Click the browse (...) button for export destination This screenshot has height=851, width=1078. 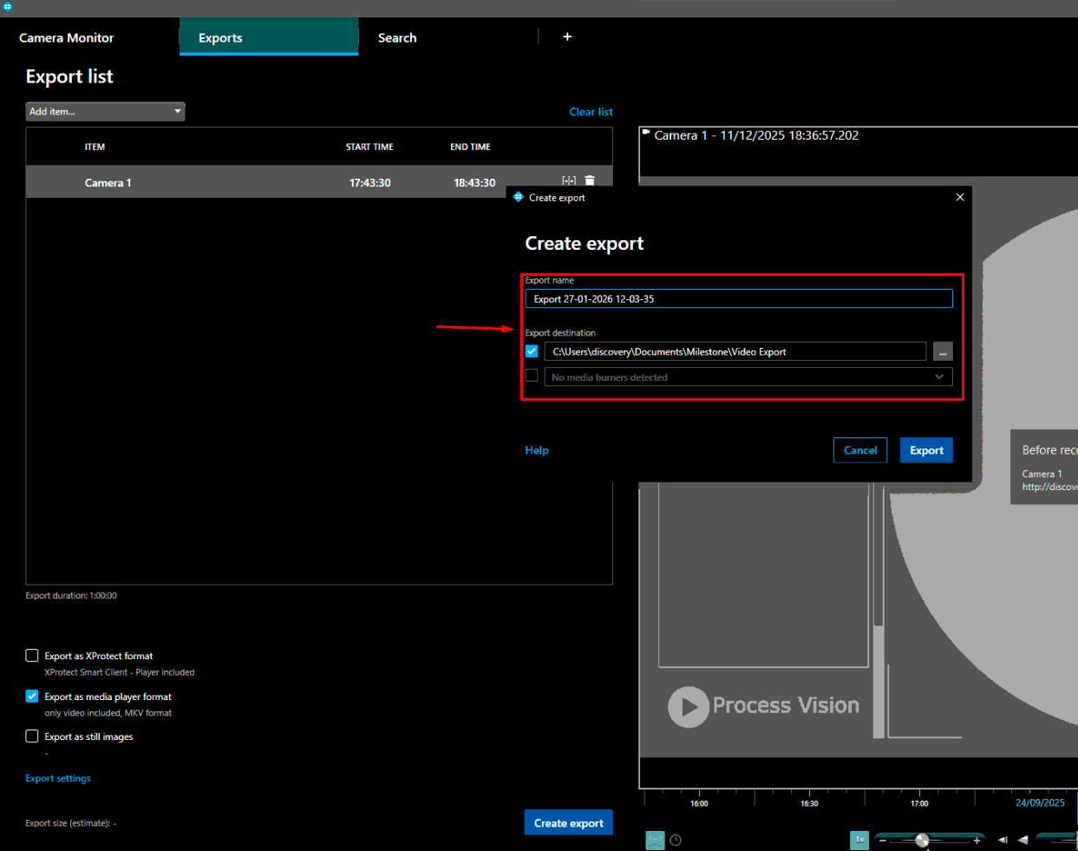coord(943,352)
